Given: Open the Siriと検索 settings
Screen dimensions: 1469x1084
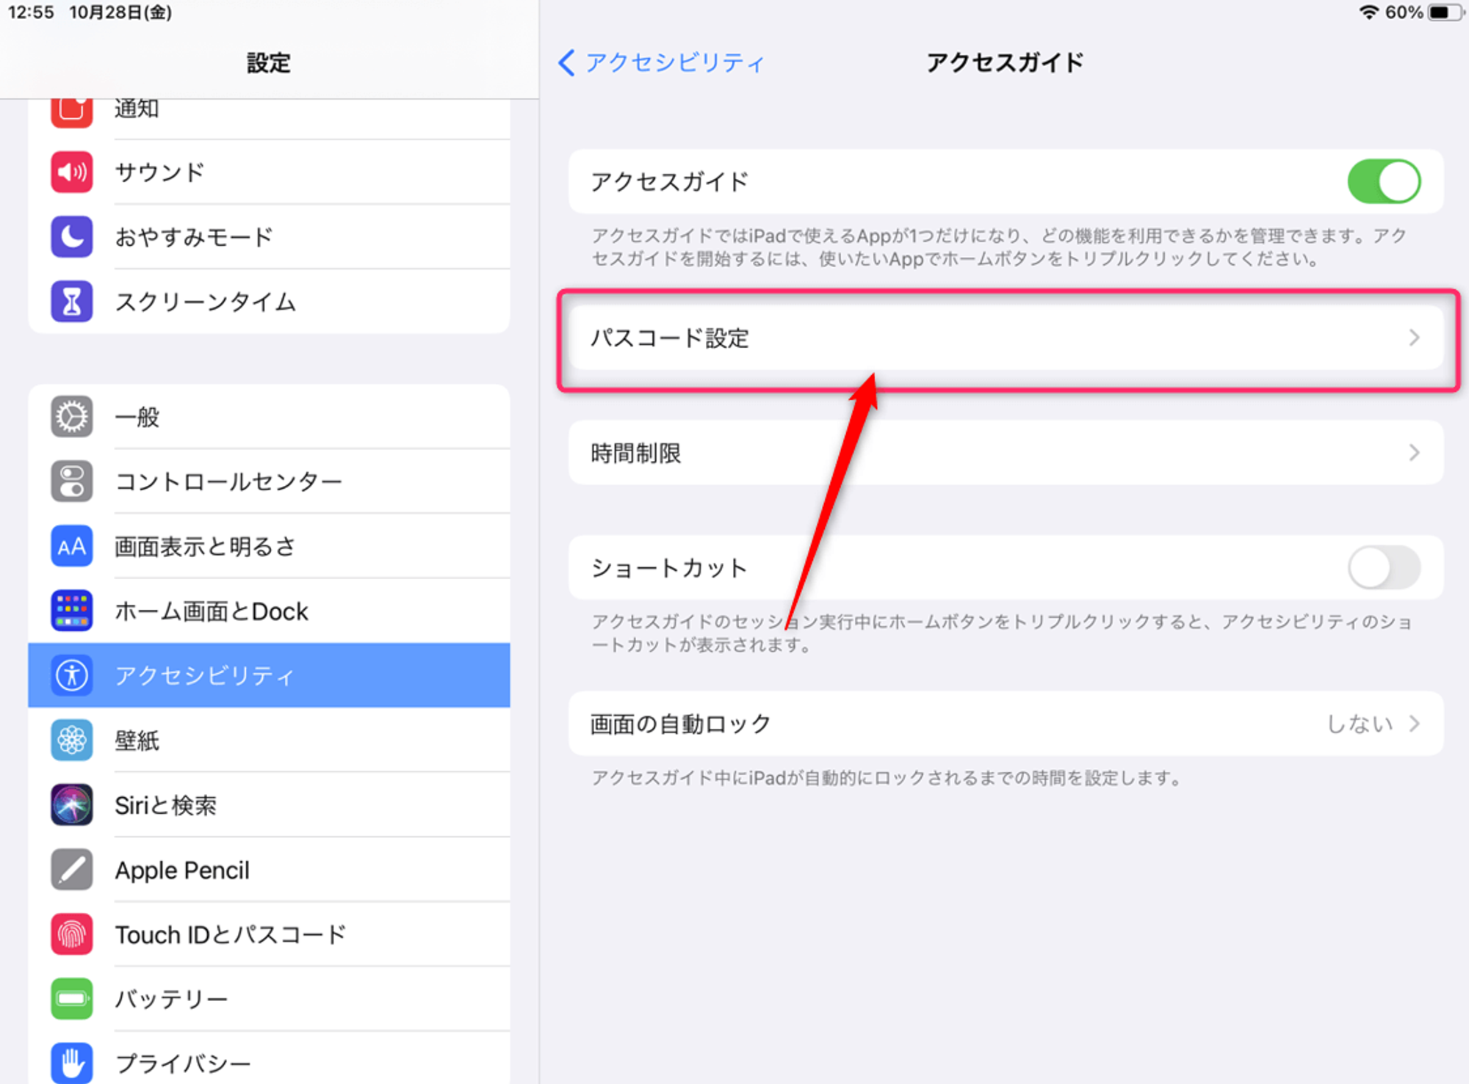Looking at the screenshot, I should tap(269, 804).
